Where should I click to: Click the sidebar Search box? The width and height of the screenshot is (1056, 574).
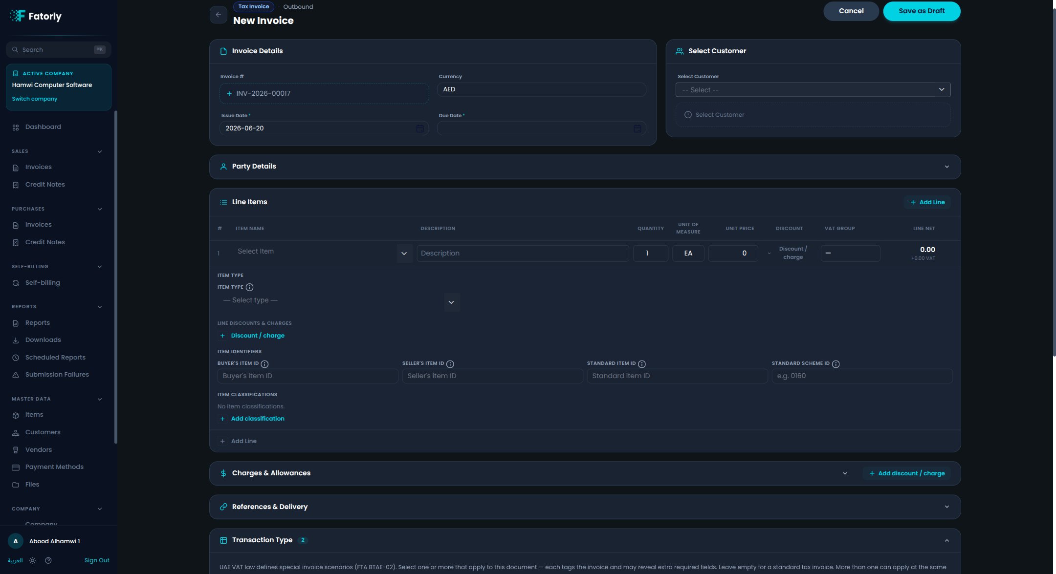[x=59, y=50]
